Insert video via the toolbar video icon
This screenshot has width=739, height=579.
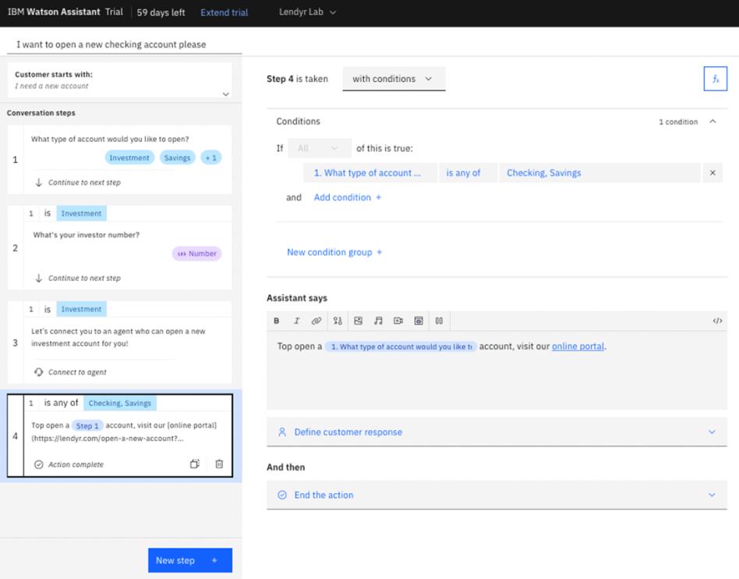[398, 321]
